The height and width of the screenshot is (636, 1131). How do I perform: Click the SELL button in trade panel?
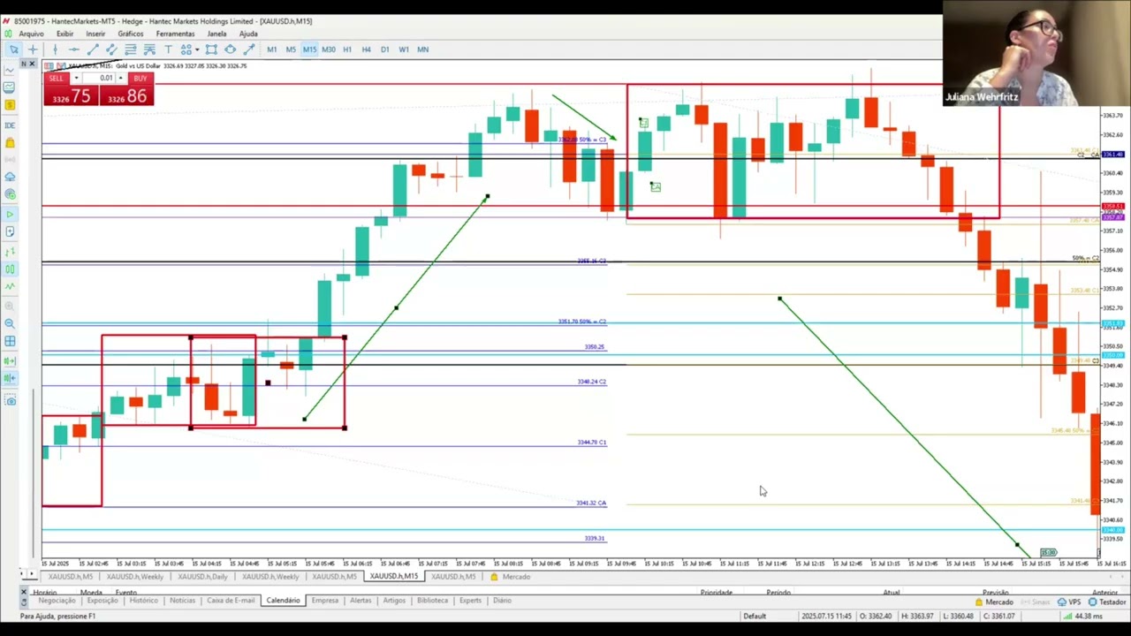[56, 79]
